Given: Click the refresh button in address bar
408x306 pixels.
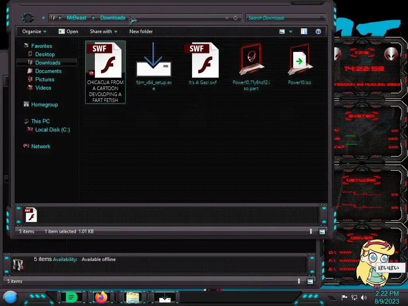Looking at the screenshot, I should pos(235,18).
